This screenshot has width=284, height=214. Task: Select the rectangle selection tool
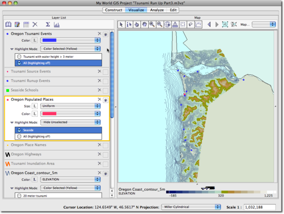(183, 24)
